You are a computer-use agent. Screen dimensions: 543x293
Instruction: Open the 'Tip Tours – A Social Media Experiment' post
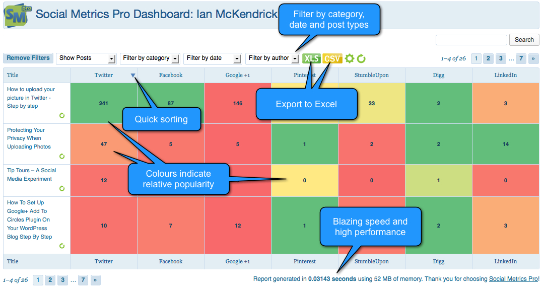[32, 175]
